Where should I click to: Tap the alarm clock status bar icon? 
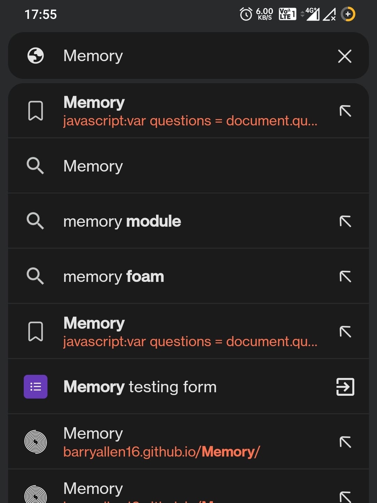(x=246, y=14)
